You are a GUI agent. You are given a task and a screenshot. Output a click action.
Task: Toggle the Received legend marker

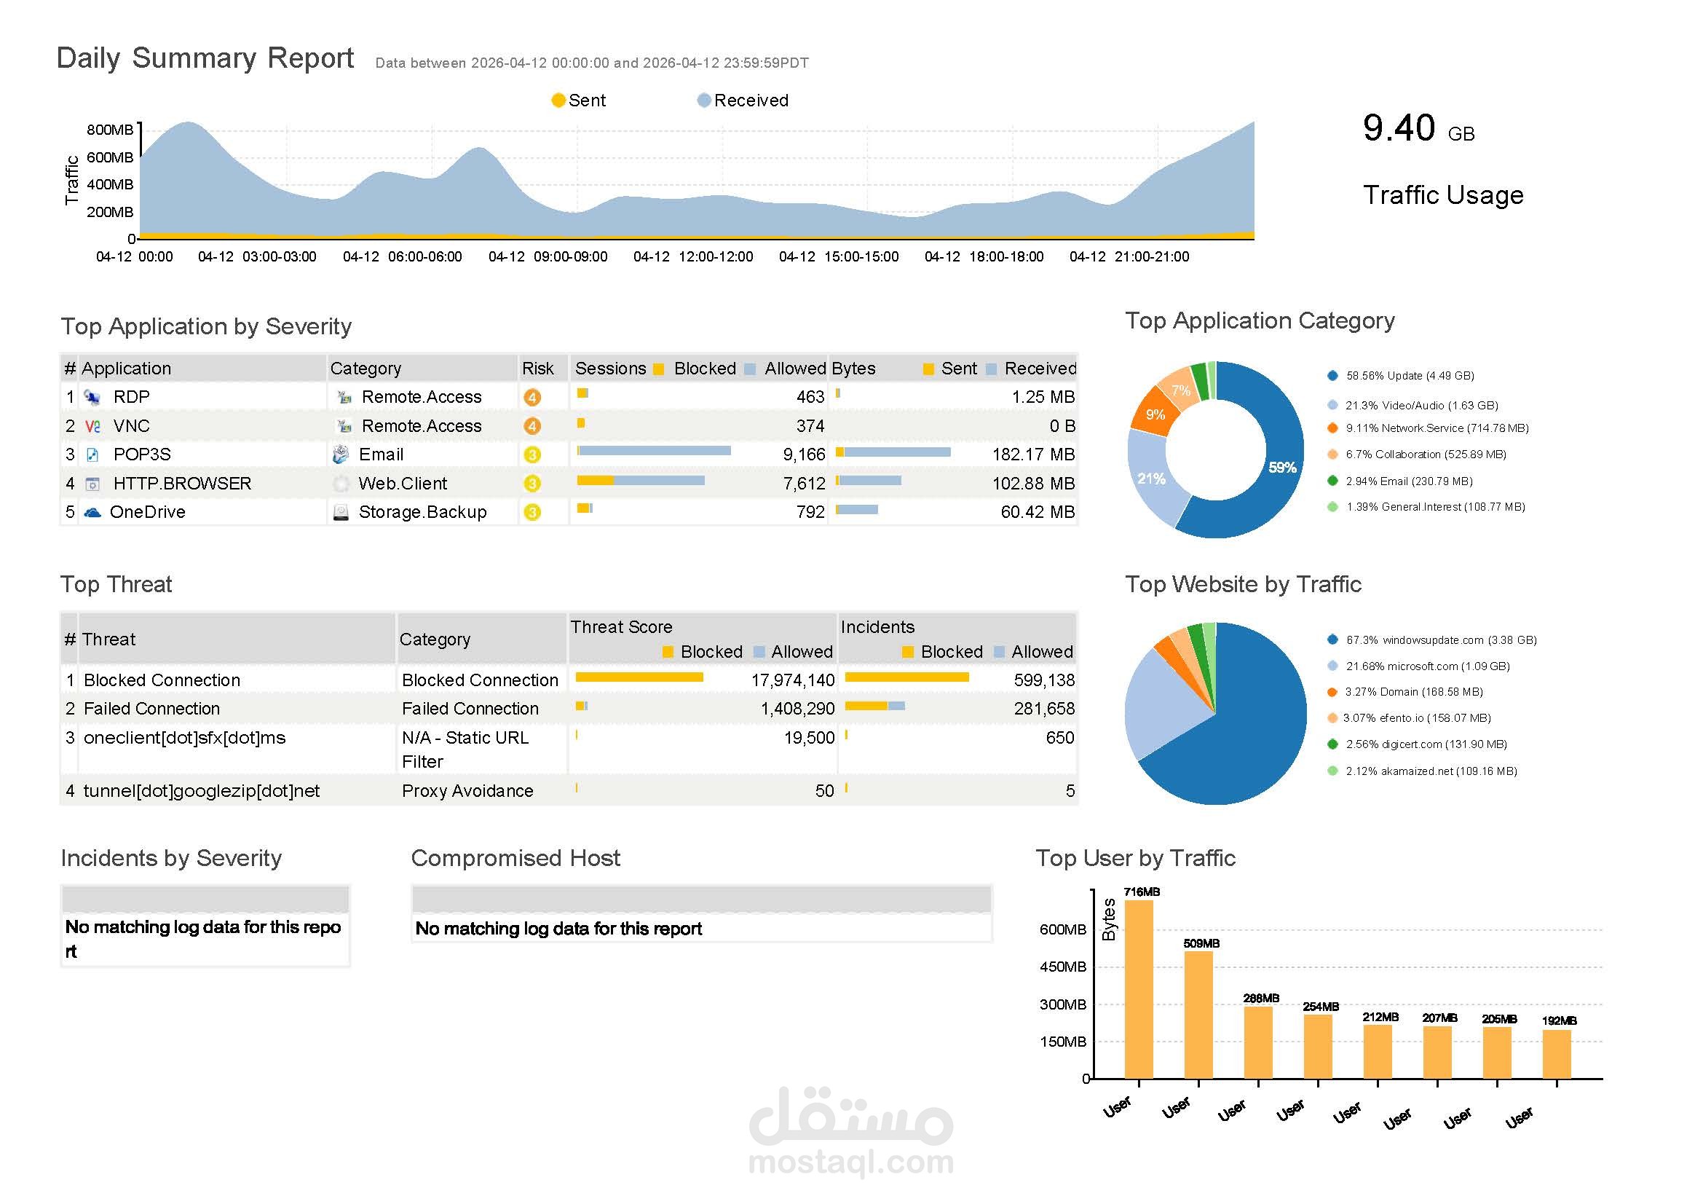pos(704,100)
